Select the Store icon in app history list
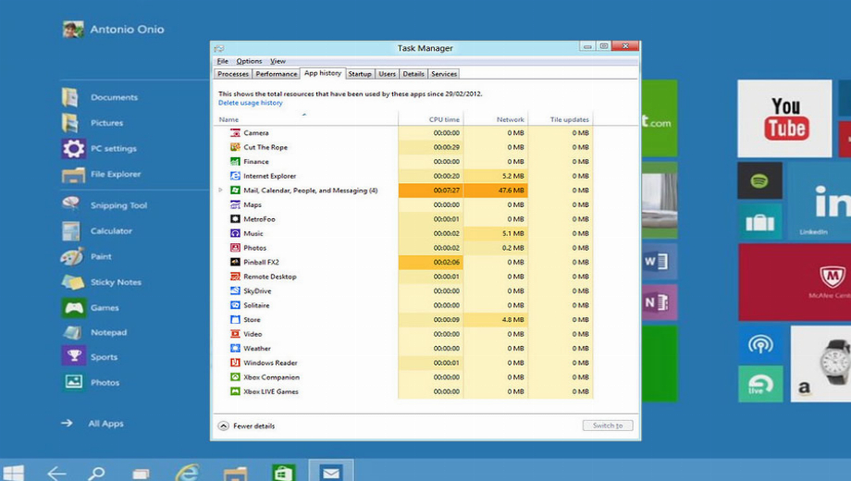Image resolution: width=851 pixels, height=481 pixels. [235, 320]
